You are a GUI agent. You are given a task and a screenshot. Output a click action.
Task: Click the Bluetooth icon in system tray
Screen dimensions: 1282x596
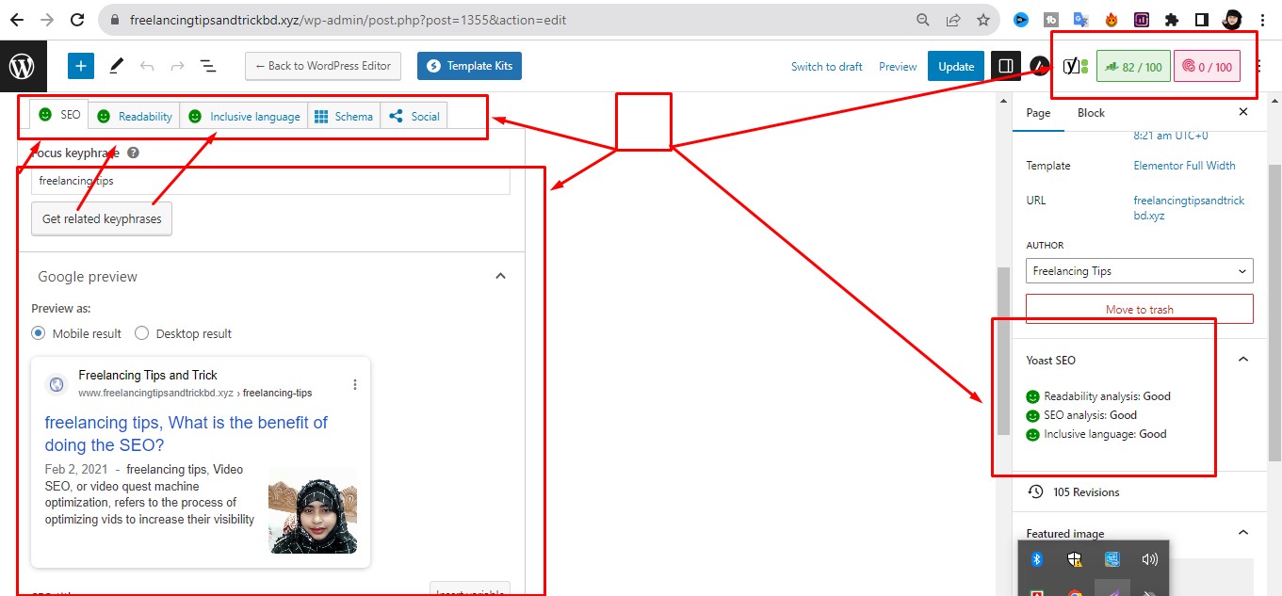coord(1036,559)
